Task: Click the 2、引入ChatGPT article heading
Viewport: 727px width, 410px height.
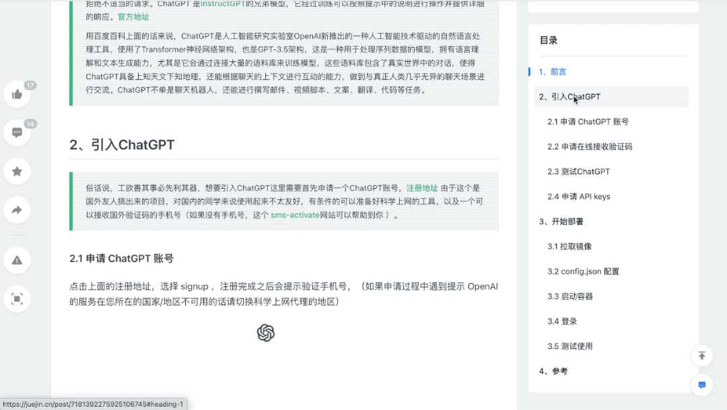Action: (x=122, y=145)
